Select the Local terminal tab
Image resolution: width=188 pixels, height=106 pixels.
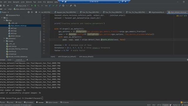tap(9, 60)
